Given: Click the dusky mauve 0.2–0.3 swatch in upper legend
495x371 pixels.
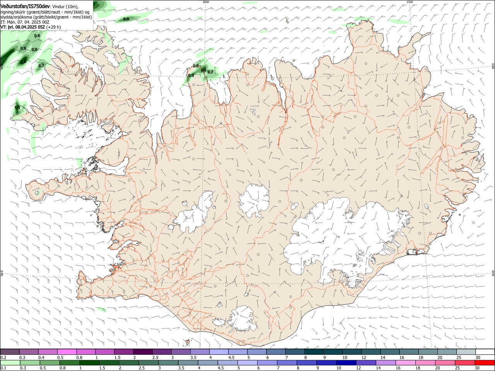Looking at the screenshot, I should (10, 352).
